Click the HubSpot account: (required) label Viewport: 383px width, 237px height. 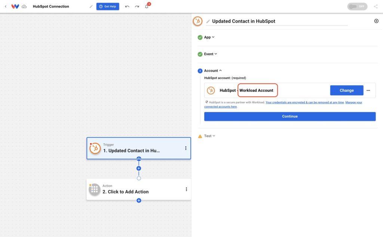[225, 78]
